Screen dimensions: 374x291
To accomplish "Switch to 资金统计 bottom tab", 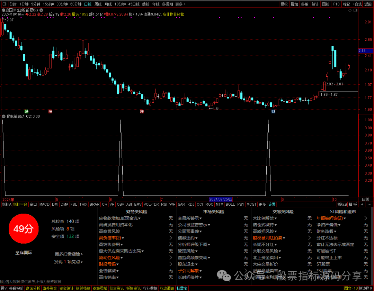I will (66, 288).
